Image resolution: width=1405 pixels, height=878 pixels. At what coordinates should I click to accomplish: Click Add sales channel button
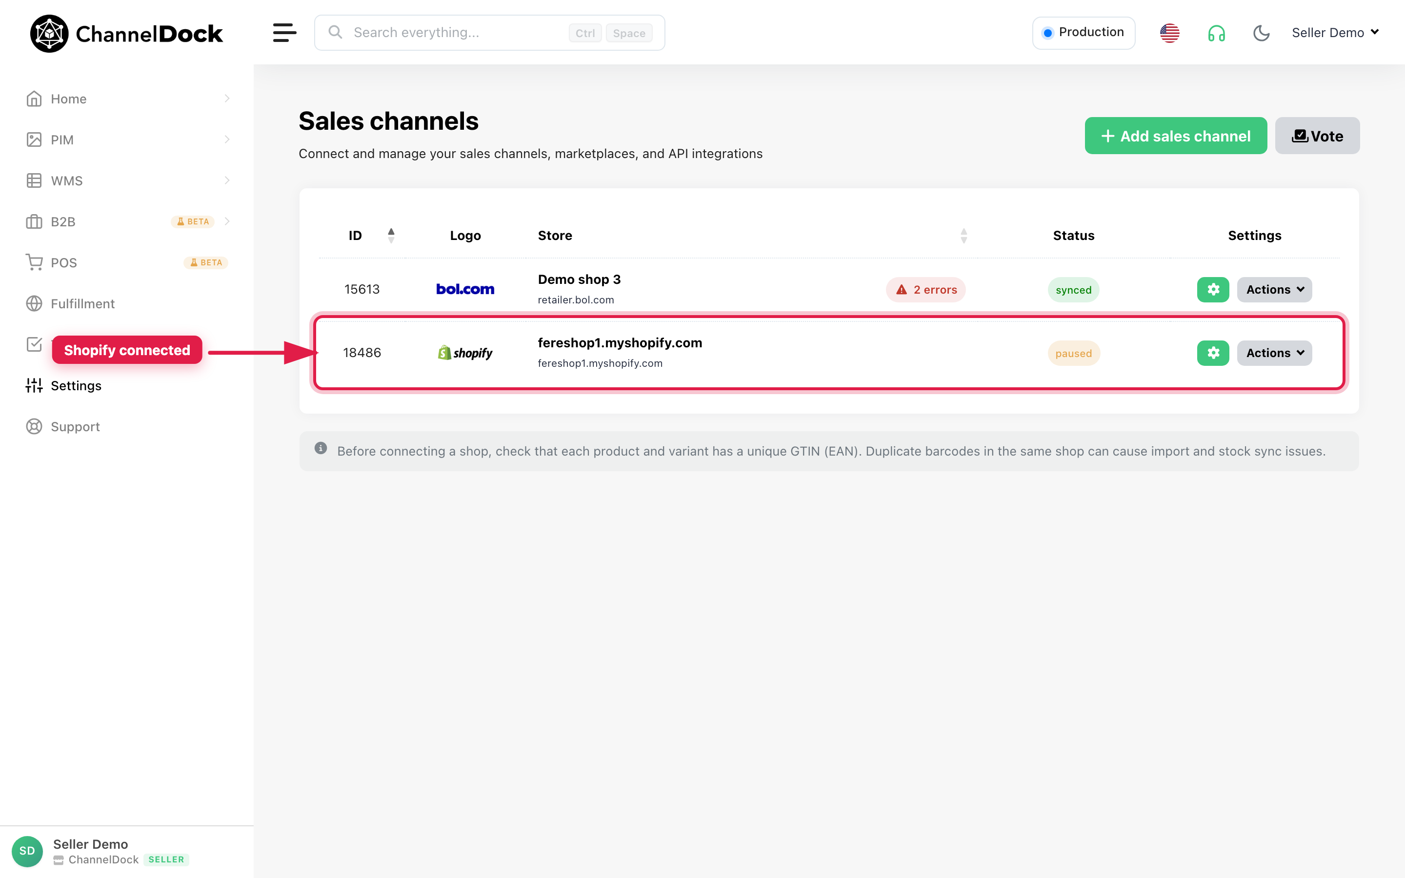(1176, 136)
